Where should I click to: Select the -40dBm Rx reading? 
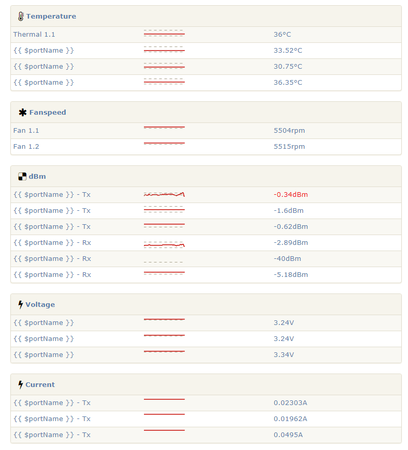(x=287, y=258)
